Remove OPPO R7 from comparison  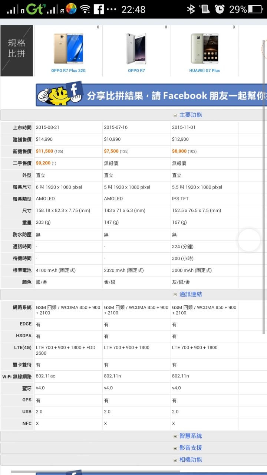pyautogui.click(x=166, y=27)
